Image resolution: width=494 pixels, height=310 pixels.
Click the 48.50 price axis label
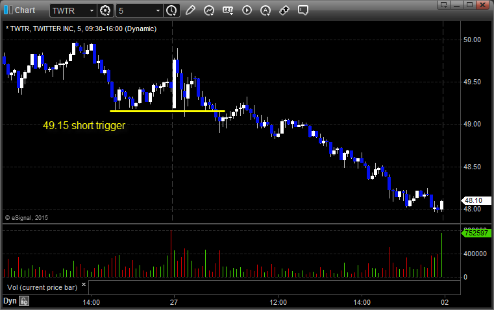click(472, 167)
